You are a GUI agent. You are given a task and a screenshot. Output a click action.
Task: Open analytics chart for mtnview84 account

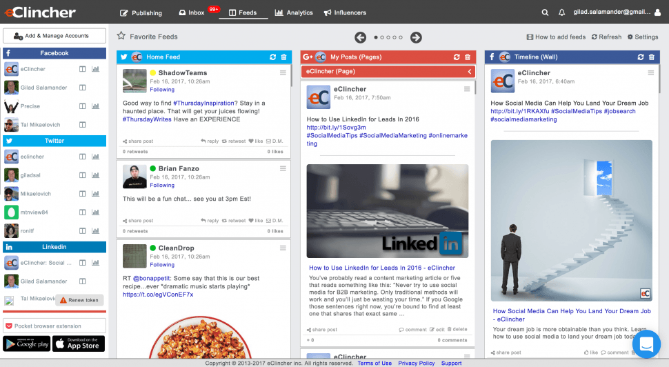96,212
